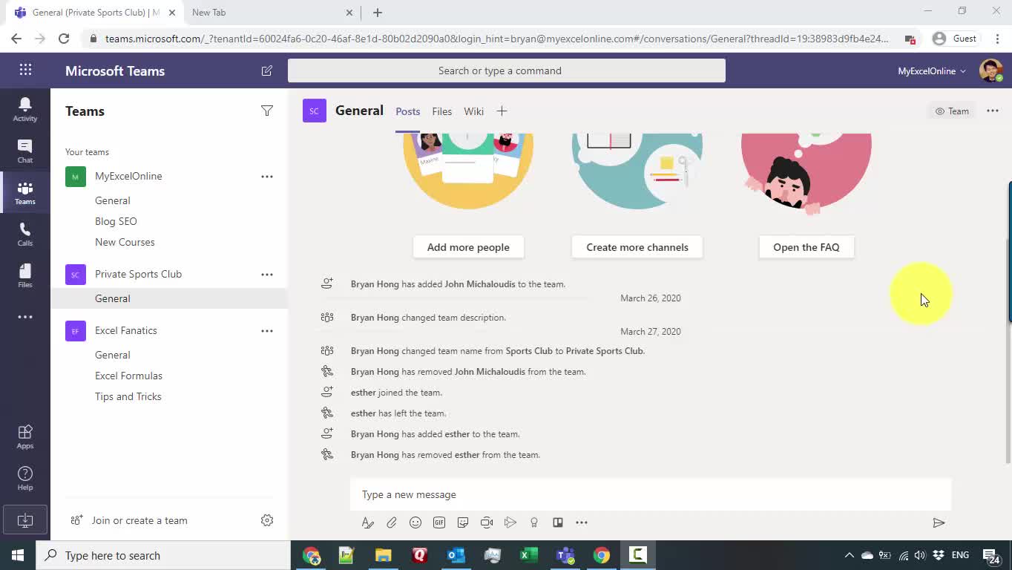Open more options for Private Sports Club
This screenshot has height=570, width=1012.
(267, 275)
